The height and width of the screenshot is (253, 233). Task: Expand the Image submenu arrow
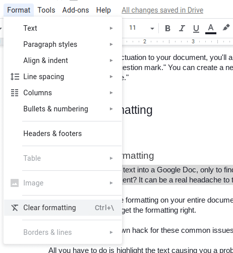coord(111,183)
